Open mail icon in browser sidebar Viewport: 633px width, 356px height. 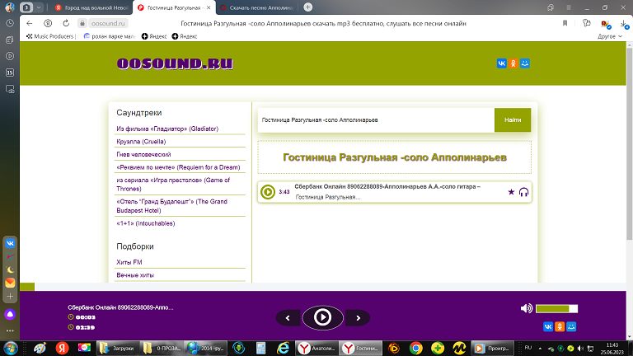point(10,283)
